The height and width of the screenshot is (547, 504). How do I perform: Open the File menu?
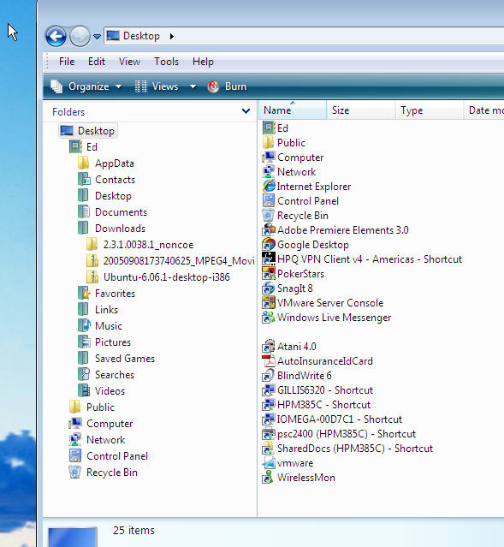[x=67, y=62]
